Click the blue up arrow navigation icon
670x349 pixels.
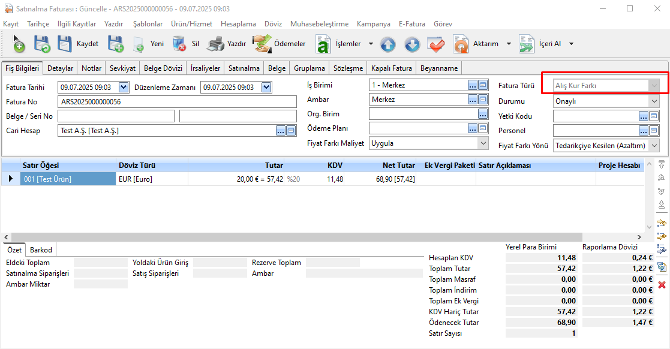pos(388,44)
